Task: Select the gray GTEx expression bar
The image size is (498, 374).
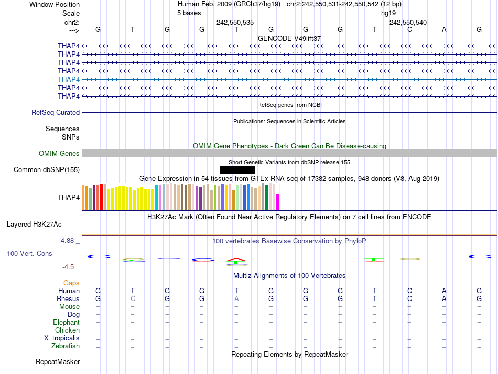Action: click(263, 196)
